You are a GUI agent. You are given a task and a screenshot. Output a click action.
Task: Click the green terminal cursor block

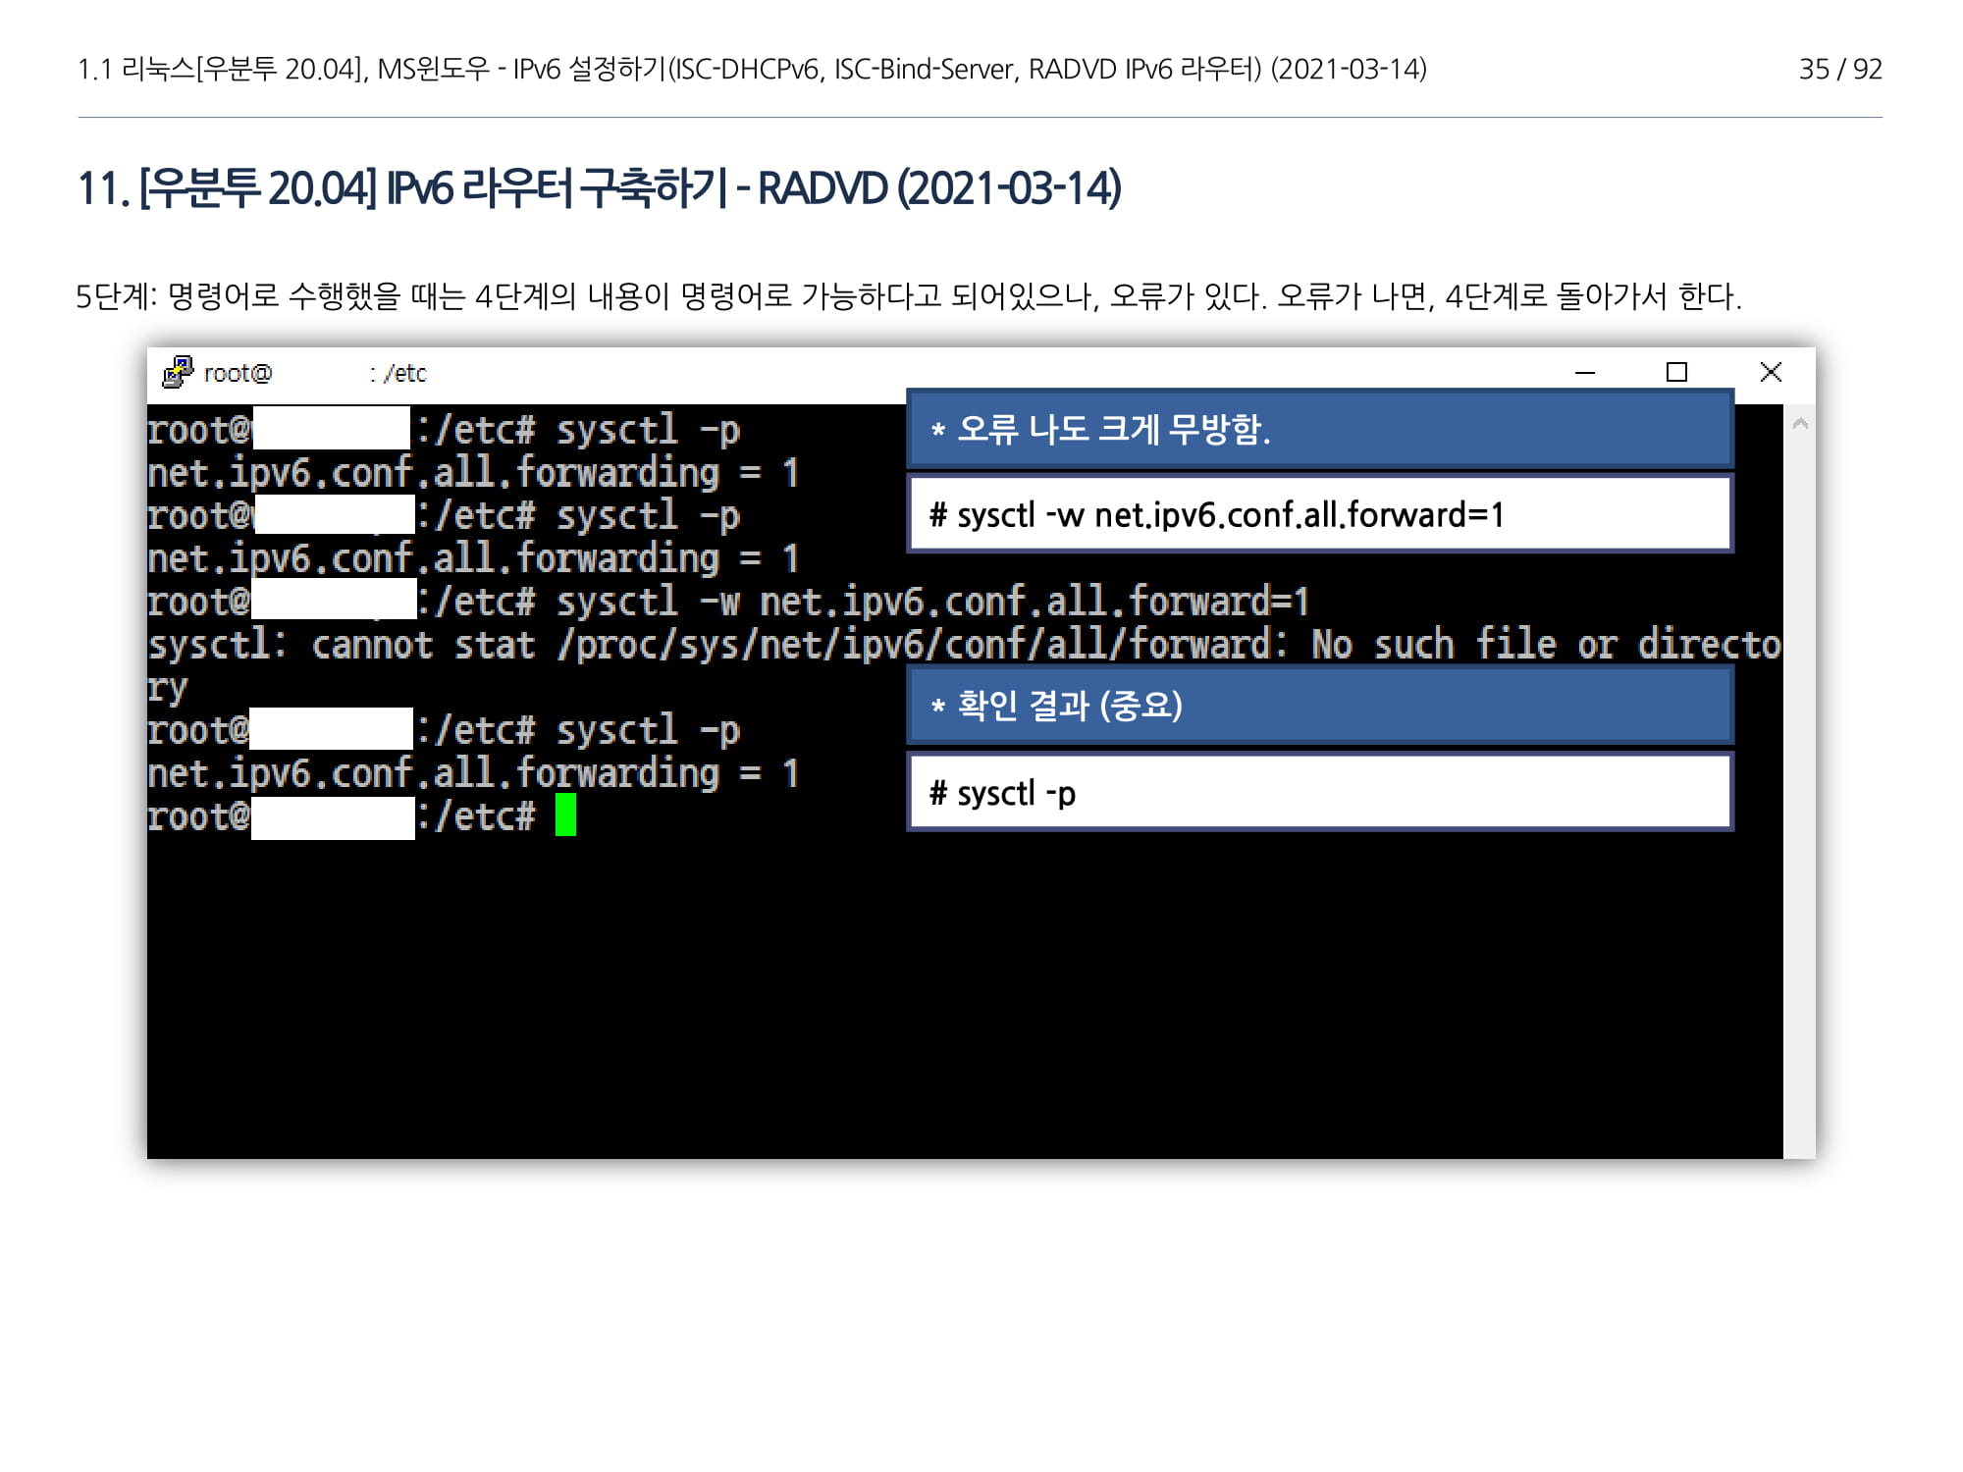pos(565,815)
